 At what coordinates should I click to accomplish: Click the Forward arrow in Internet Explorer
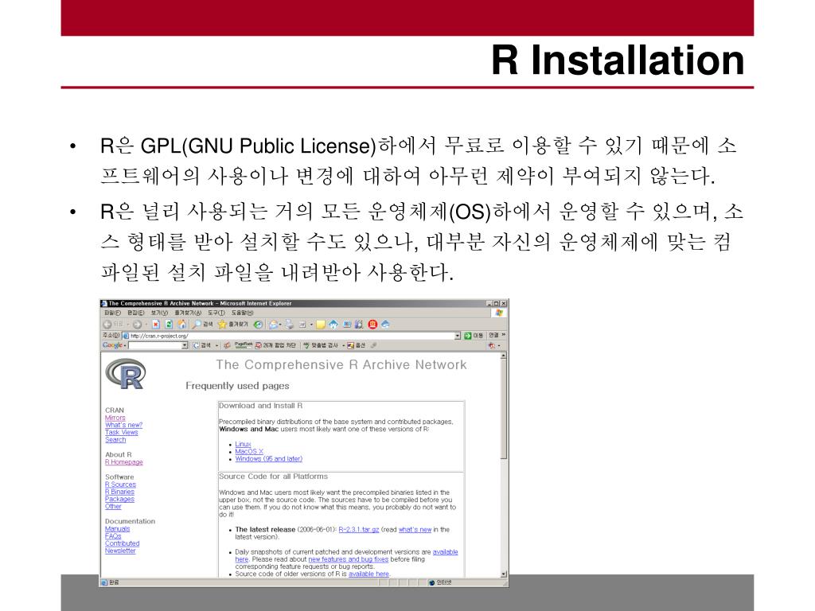(x=137, y=325)
